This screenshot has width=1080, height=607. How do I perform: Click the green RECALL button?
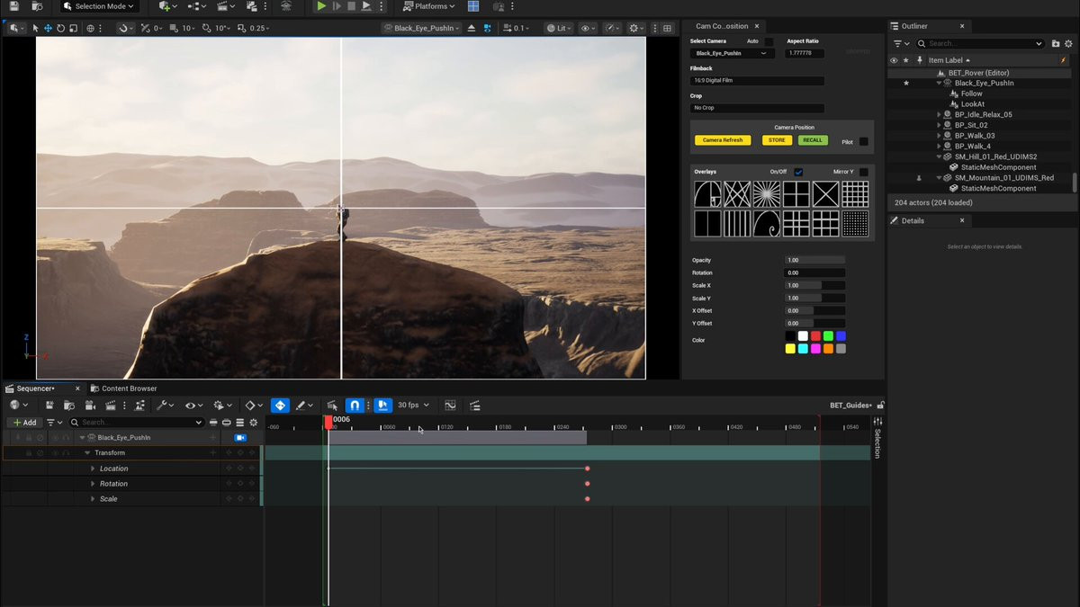click(813, 140)
